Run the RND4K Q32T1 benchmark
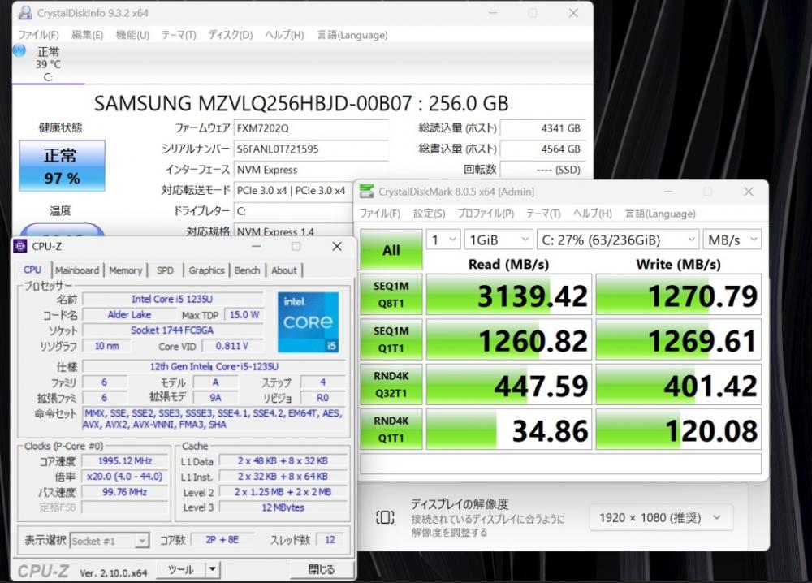Screen dimensions: 812x583 point(391,384)
